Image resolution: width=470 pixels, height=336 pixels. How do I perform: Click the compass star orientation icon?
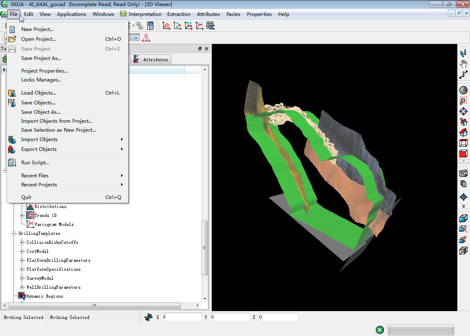pyautogui.click(x=463, y=197)
